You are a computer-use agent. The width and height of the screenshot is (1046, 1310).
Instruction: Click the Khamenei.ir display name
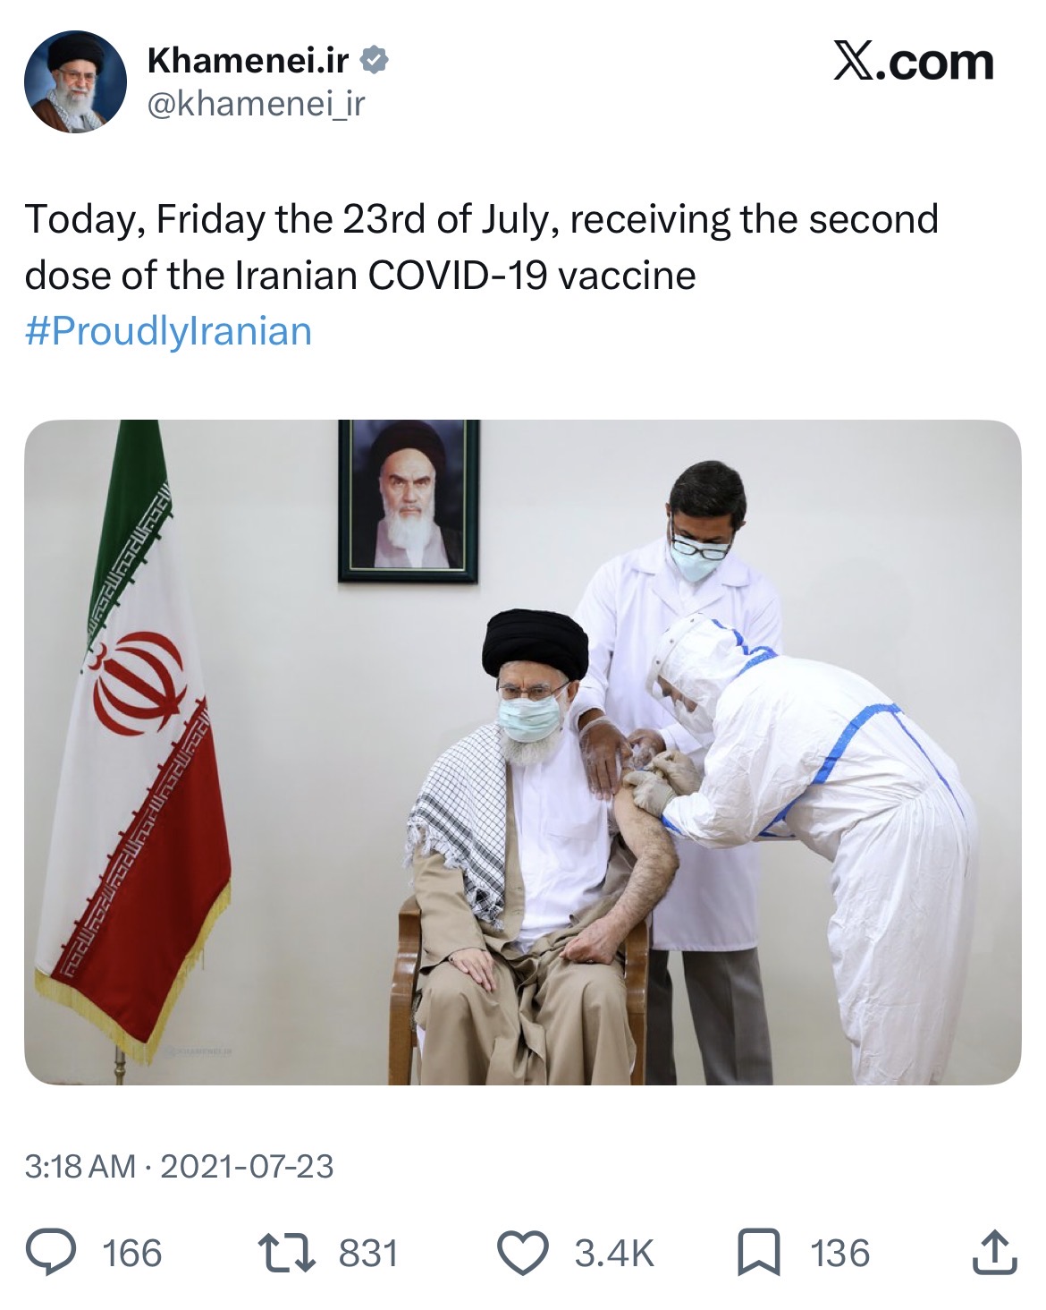(x=248, y=60)
